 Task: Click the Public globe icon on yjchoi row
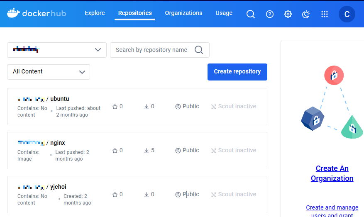click(178, 195)
